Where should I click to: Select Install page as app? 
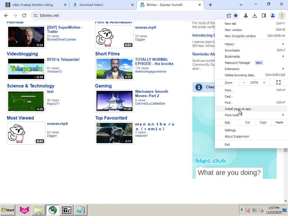click(x=251, y=109)
